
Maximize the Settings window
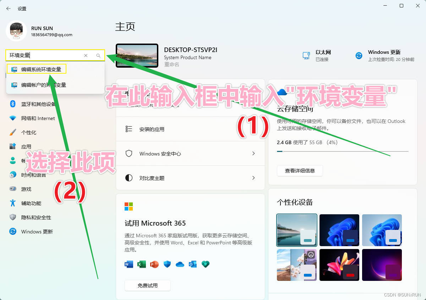(402, 6)
